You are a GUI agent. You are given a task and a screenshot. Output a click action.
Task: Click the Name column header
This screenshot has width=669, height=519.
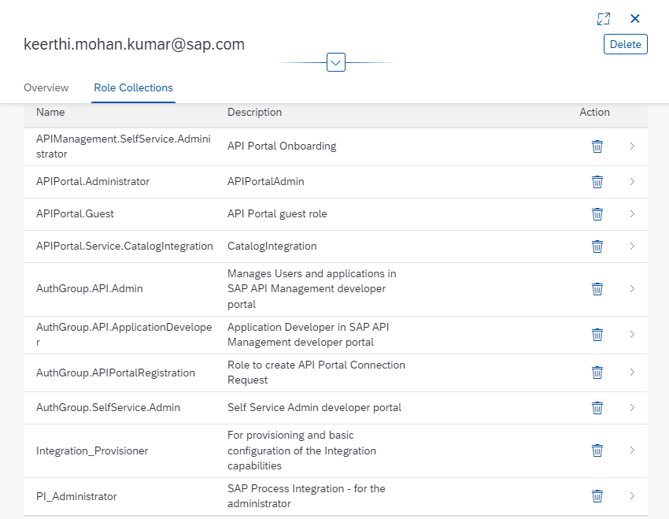[x=50, y=113]
